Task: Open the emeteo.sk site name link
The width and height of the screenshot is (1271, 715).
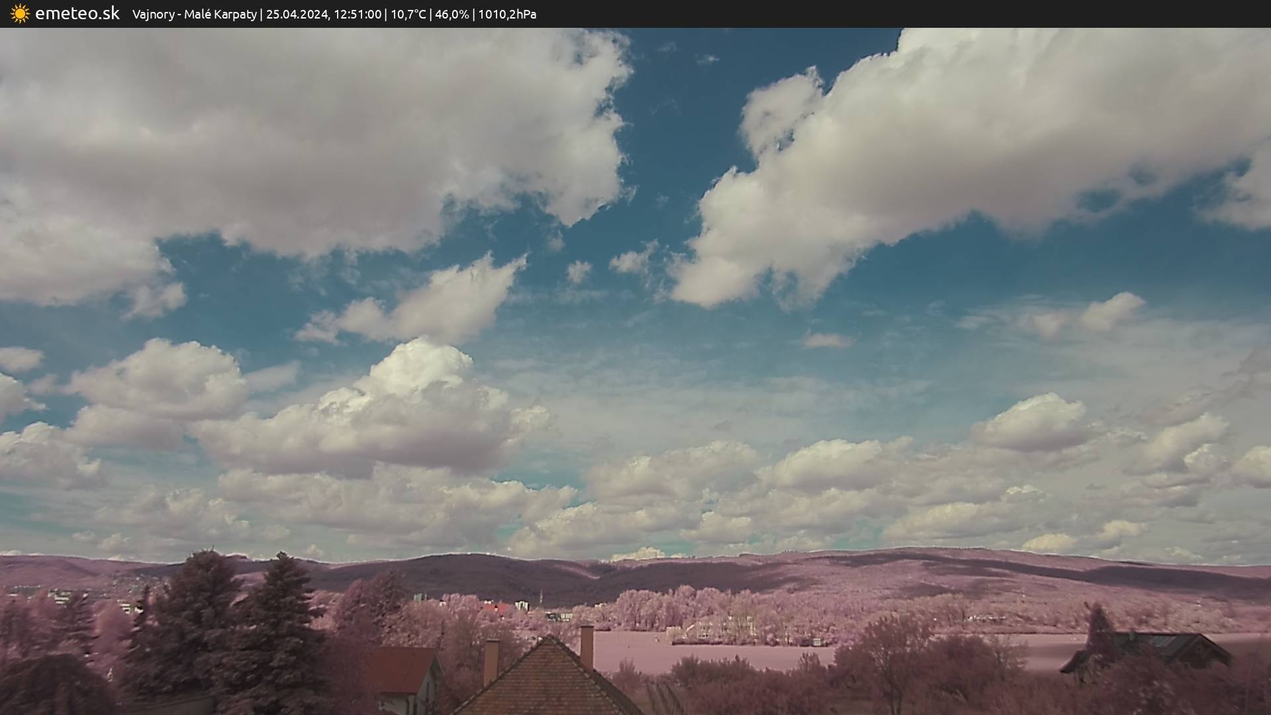Action: [x=77, y=14]
